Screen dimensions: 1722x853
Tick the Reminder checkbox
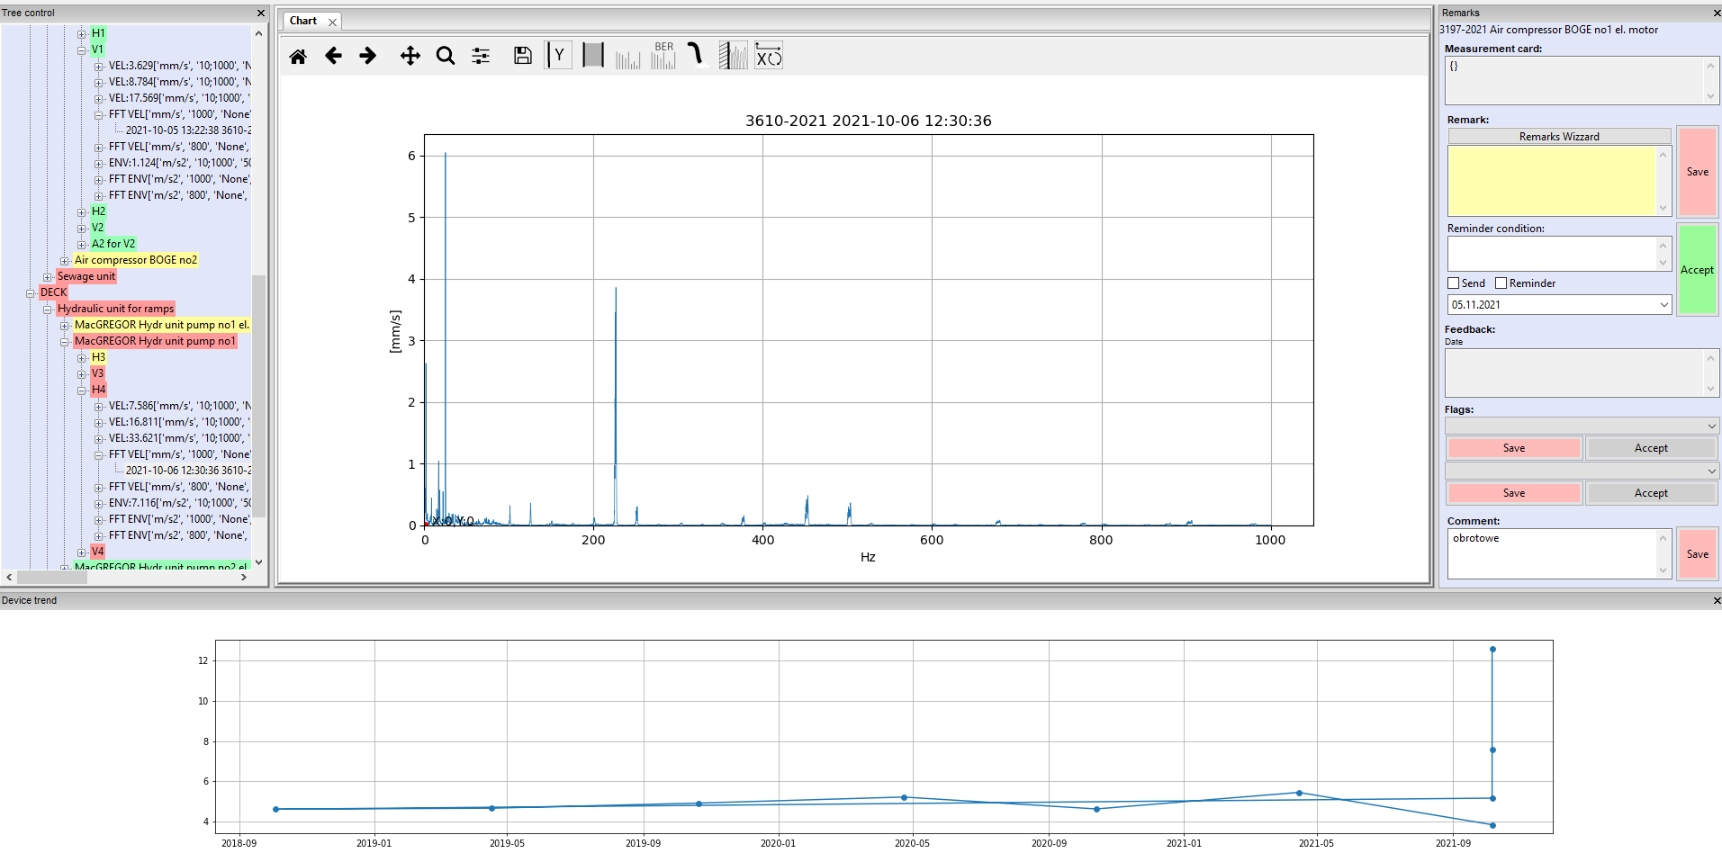click(1501, 283)
